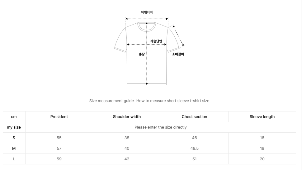The width and height of the screenshot is (302, 170).
Task: Click the t-shirt measurement diagram
Action: (149, 48)
